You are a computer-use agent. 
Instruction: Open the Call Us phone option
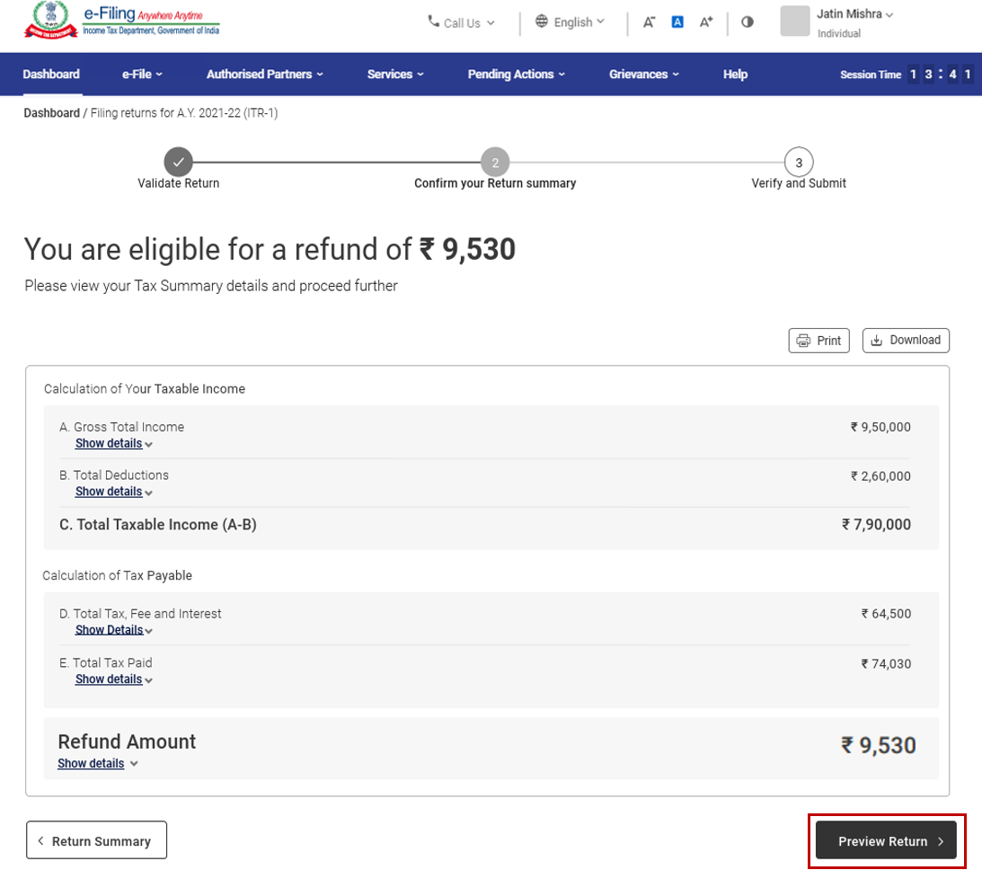click(x=460, y=22)
